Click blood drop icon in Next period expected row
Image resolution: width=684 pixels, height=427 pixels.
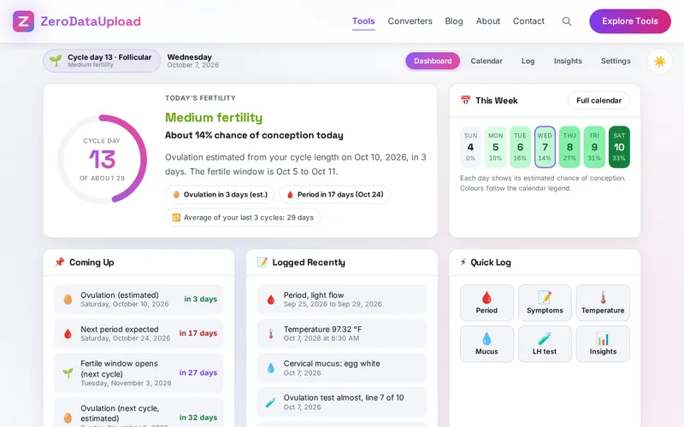click(68, 334)
